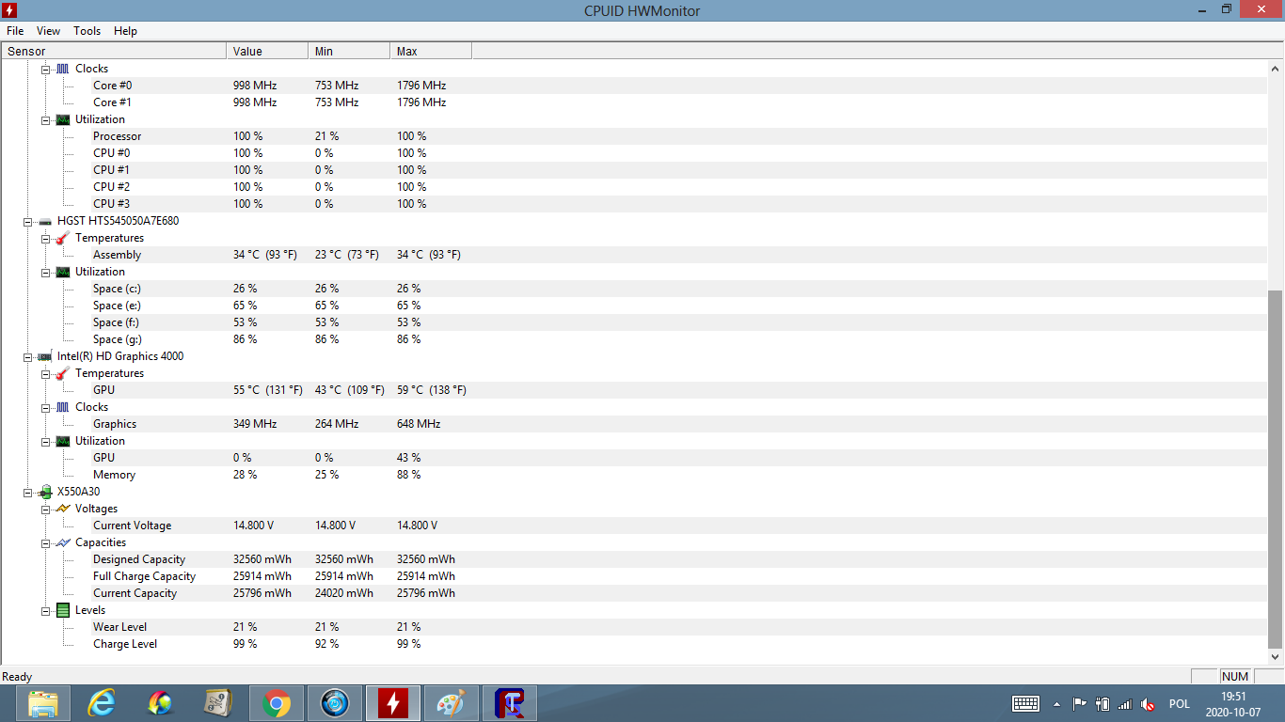Click the battery power icon in the system tray
The image size is (1285, 722).
point(1103,704)
